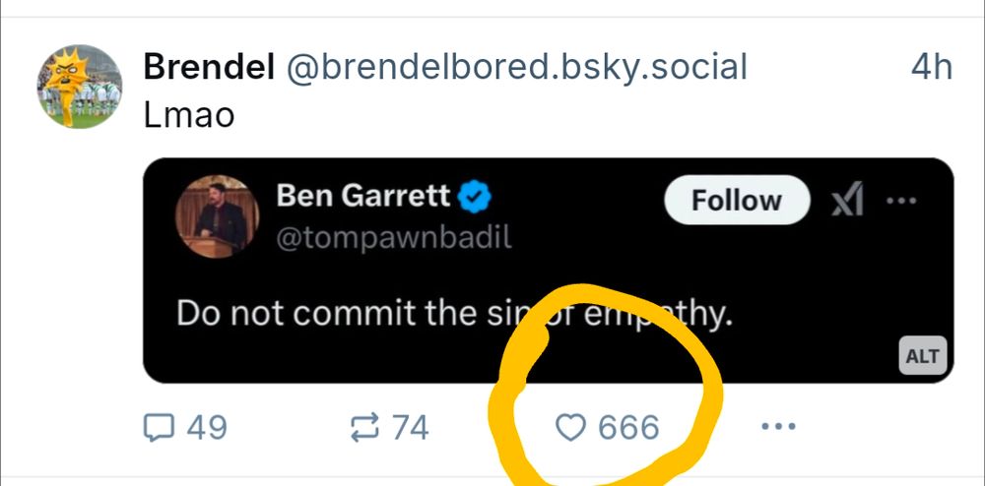Open the Brendel display name link
Image resolution: width=985 pixels, height=486 pixels.
point(208,67)
